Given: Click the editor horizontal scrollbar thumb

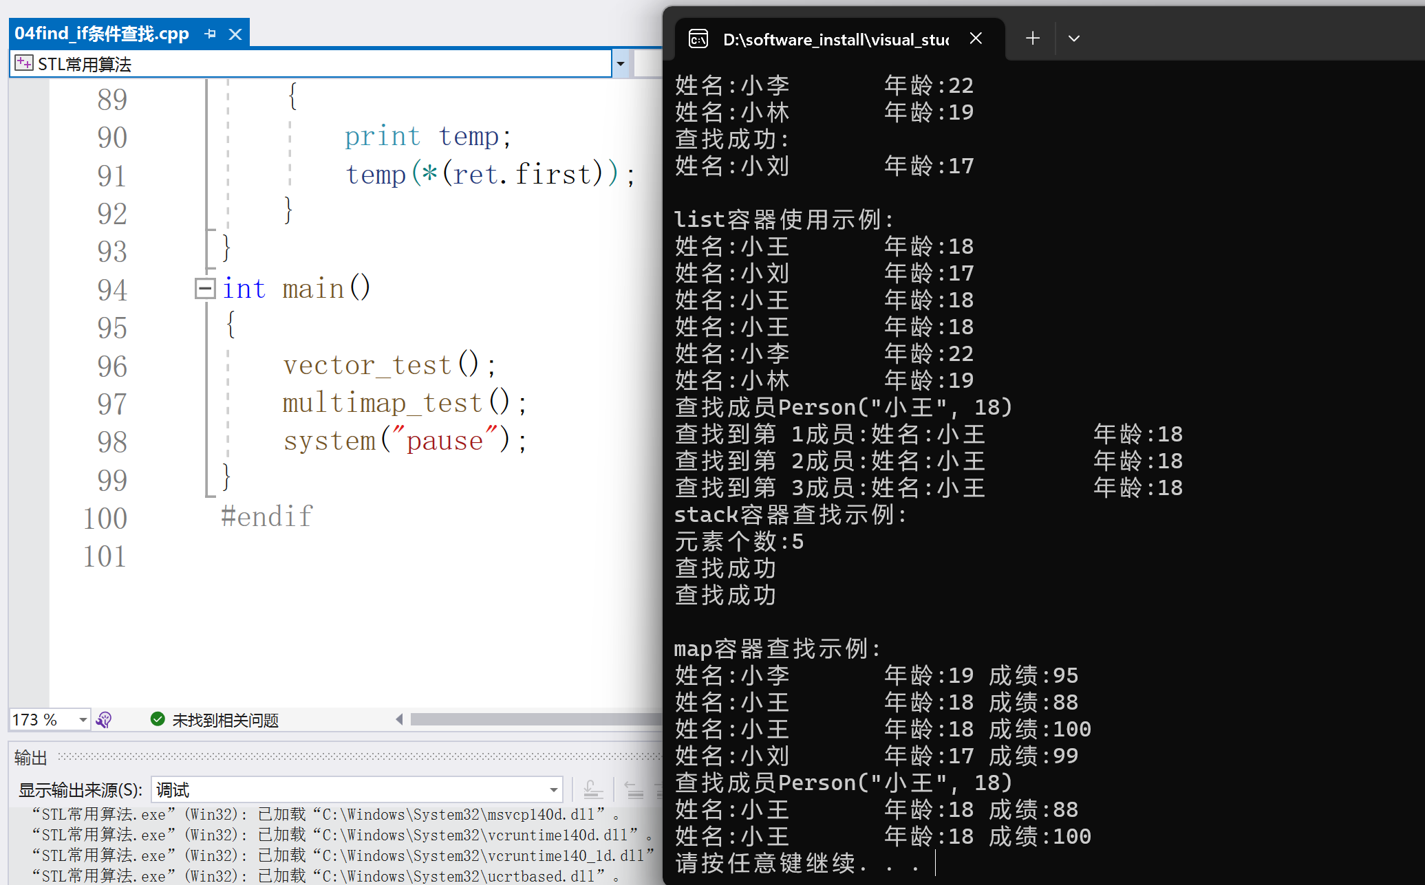Looking at the screenshot, I should [537, 719].
